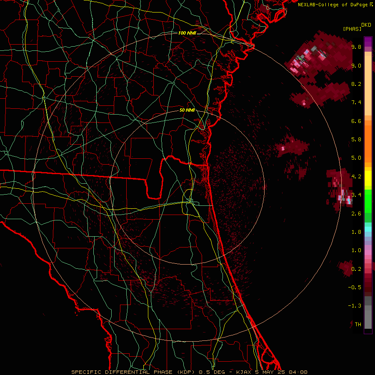Click the 5.8 legend value
This screenshot has width=375, height=375.
coord(356,140)
